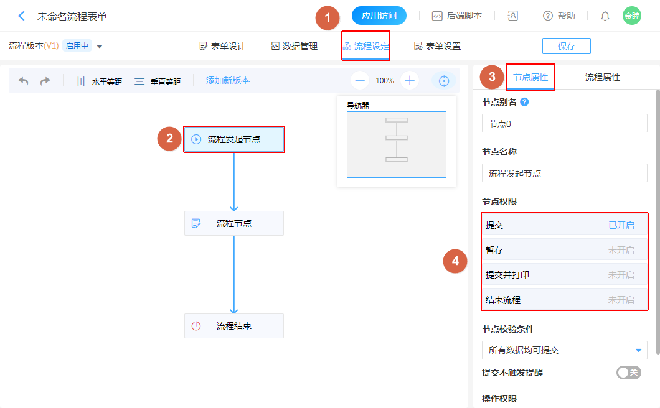Expand the 流程版本 dropdown arrow
The height and width of the screenshot is (408, 660).
pyautogui.click(x=100, y=47)
